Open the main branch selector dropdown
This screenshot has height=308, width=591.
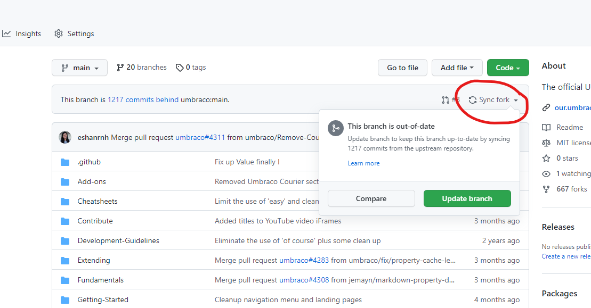click(x=79, y=68)
